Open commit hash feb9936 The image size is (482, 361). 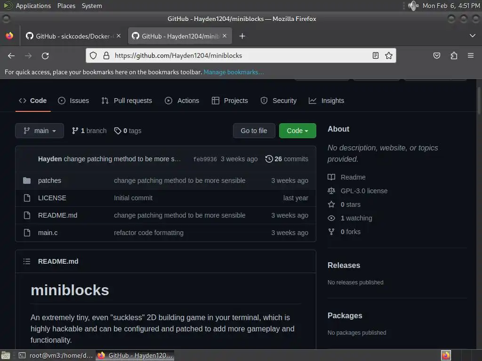pyautogui.click(x=205, y=159)
